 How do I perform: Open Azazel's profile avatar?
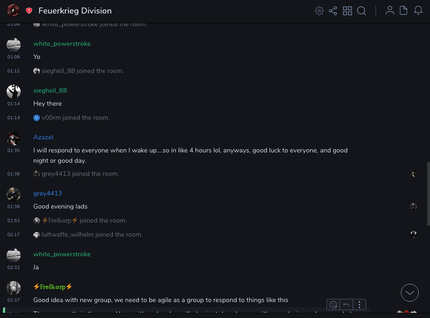14,138
